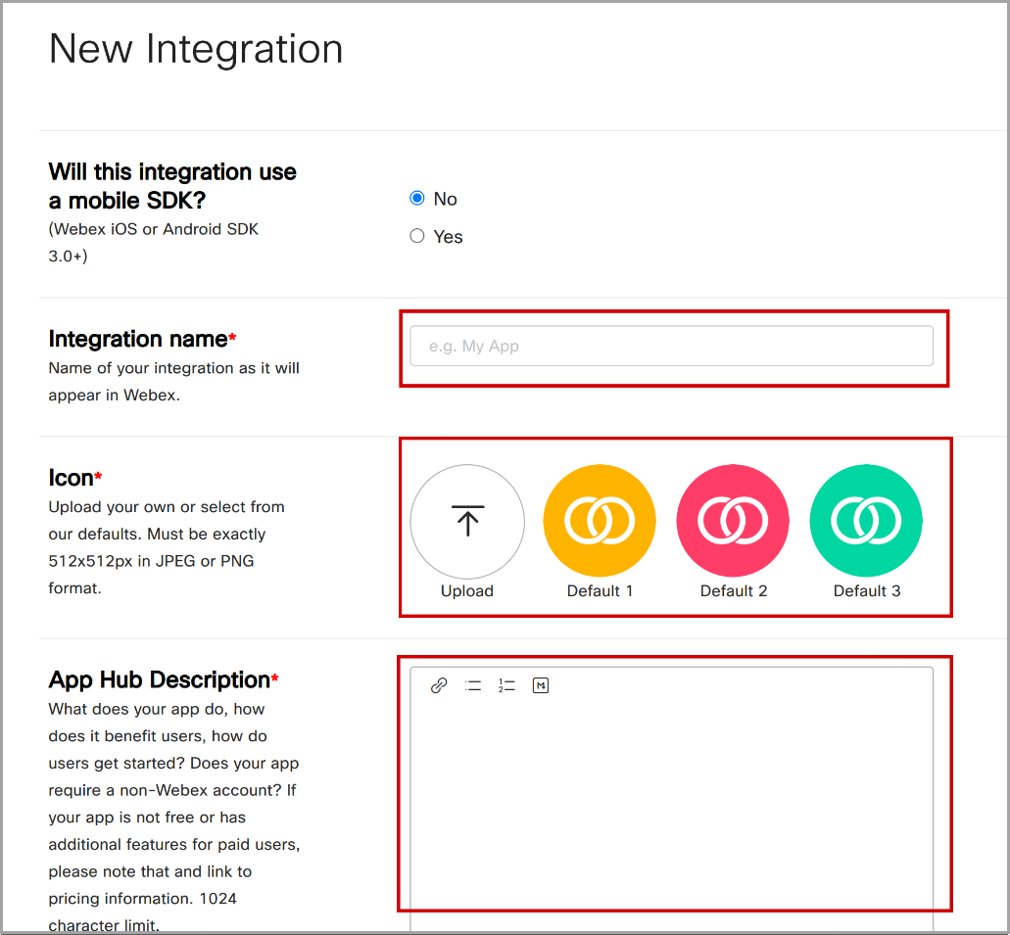Apply bulleted list formatting
Viewport: 1010px width, 935px height.
(x=473, y=685)
